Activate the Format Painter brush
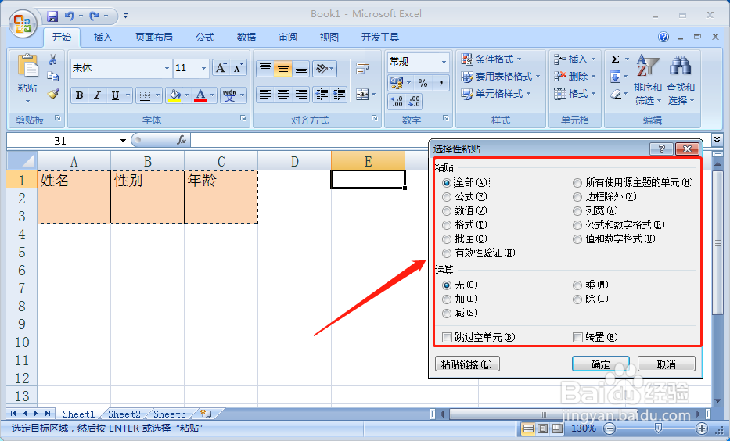This screenshot has height=441, width=730. click(x=53, y=95)
